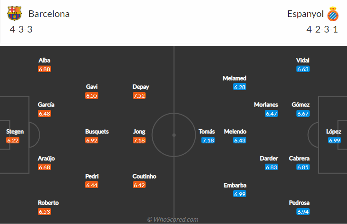347x224 pixels.
Task: Select Pedrosa's 6.94 rating badge
Action: pyautogui.click(x=303, y=212)
